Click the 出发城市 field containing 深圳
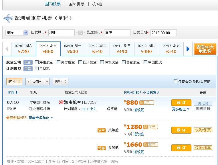This screenshot has height=165, width=218. tap(62, 33)
